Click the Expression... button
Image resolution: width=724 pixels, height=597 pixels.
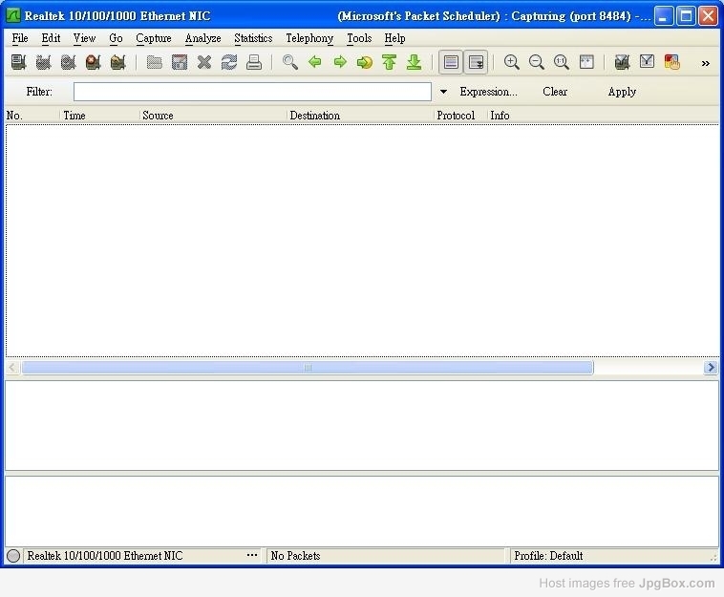click(x=488, y=92)
